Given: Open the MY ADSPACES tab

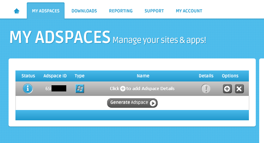Looking at the screenshot, I should 46,11.
